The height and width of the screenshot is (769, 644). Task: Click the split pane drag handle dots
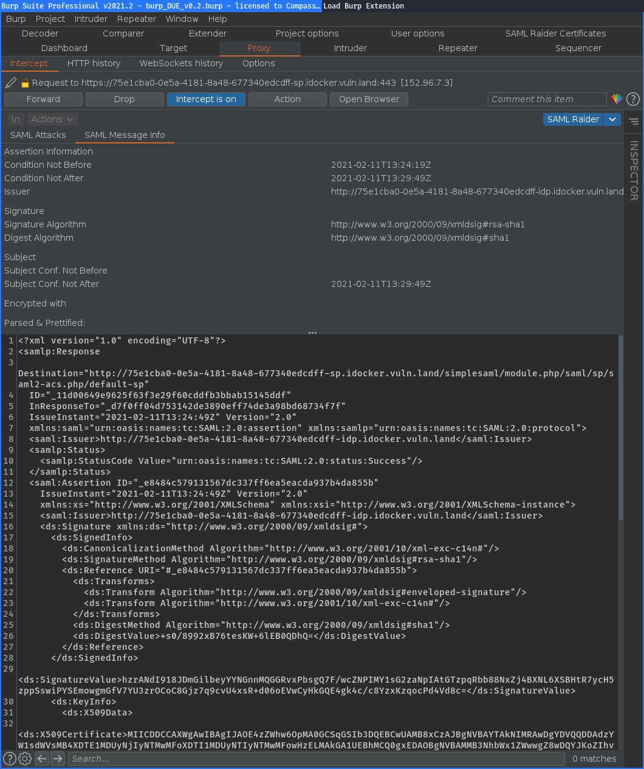click(x=312, y=333)
